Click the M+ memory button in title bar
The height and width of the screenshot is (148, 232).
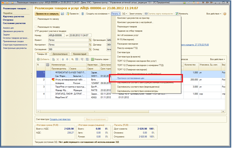pos(207,3)
